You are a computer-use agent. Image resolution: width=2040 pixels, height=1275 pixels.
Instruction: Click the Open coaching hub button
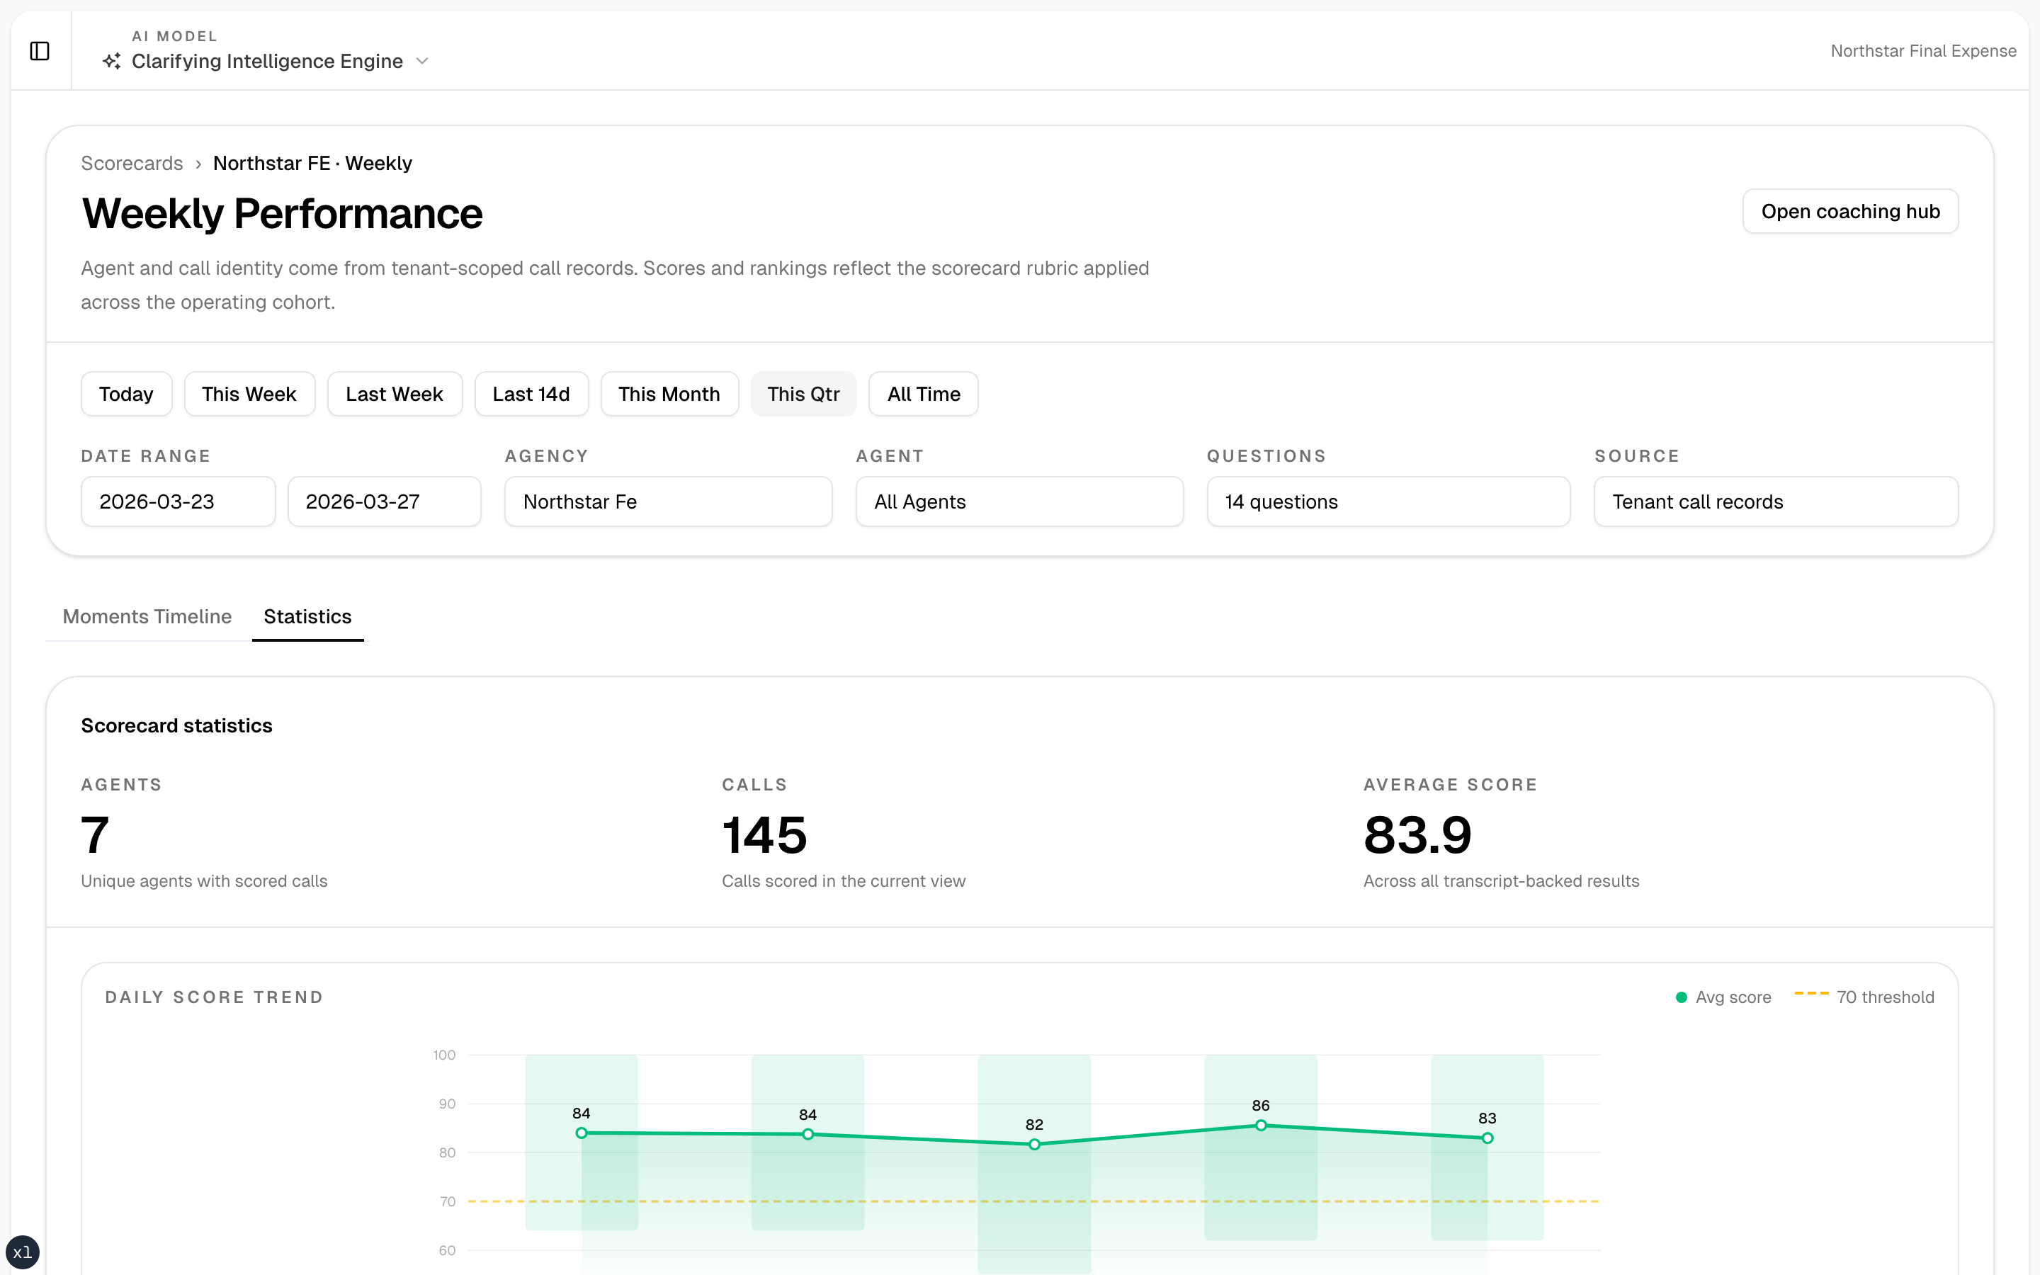point(1849,211)
